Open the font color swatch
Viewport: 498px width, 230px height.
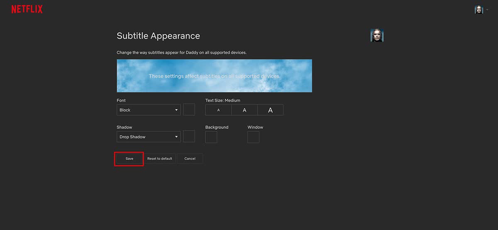(189, 110)
